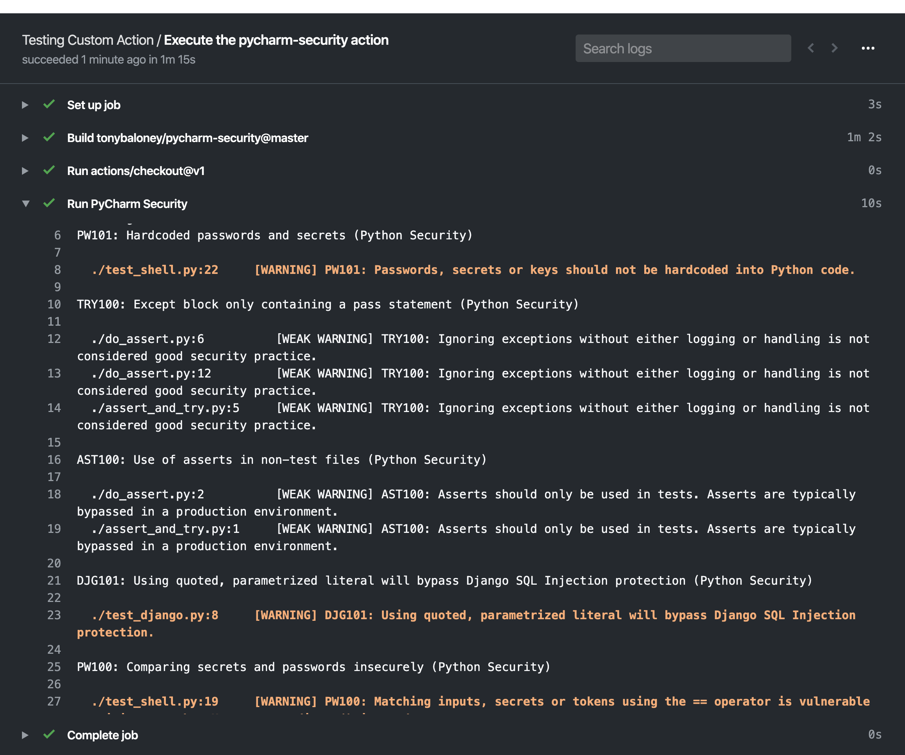Viewport: 905px width, 755px height.
Task: Click log line number 16
Action: pyautogui.click(x=54, y=460)
